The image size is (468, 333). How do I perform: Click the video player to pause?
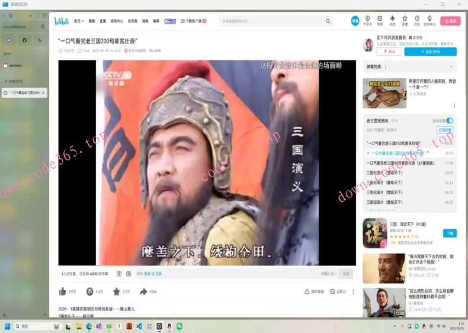point(207,163)
